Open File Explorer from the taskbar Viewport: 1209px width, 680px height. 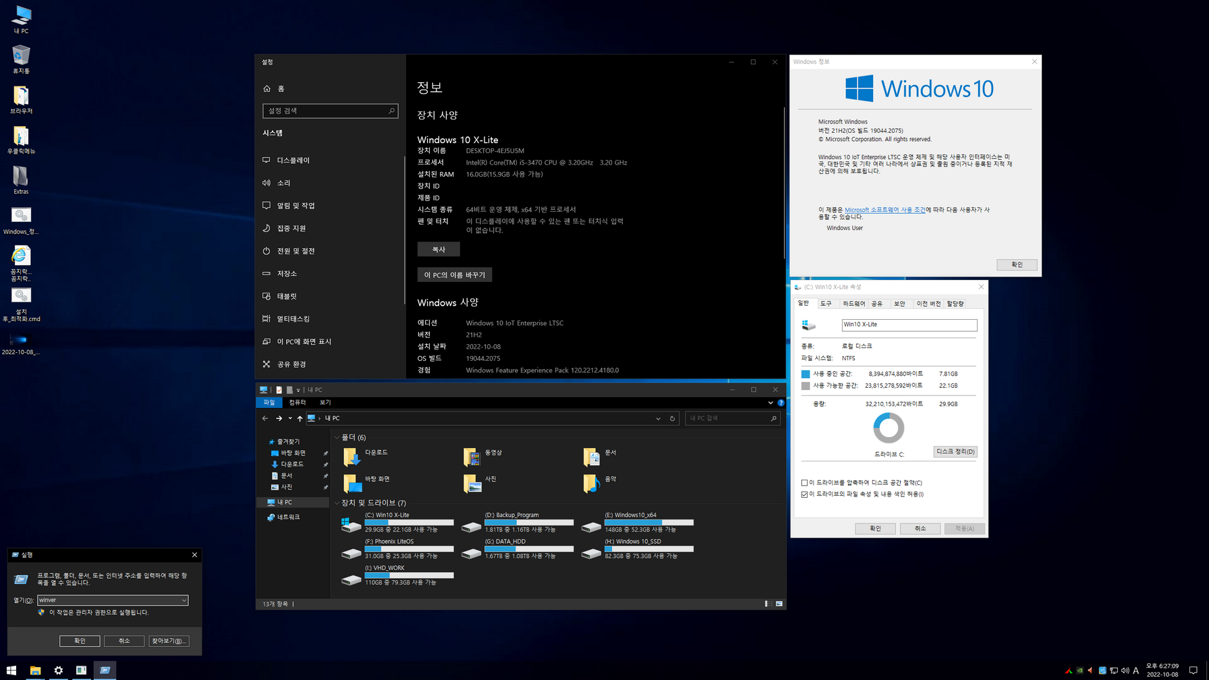35,670
